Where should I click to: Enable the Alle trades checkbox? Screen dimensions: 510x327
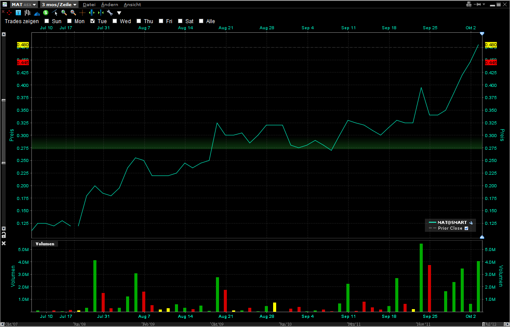tap(201, 21)
